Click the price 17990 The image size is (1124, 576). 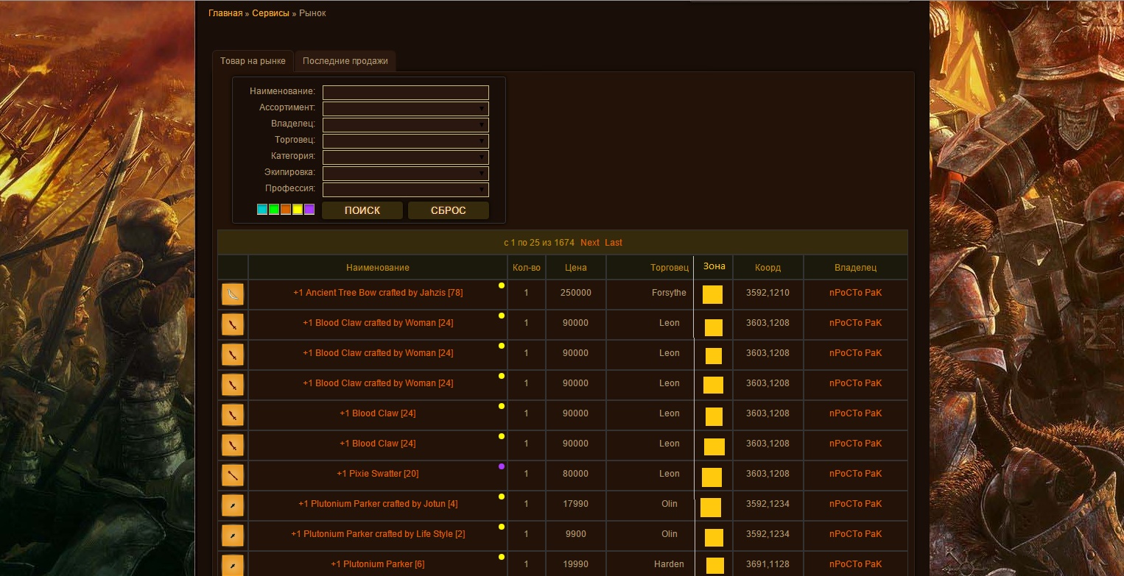(x=575, y=504)
